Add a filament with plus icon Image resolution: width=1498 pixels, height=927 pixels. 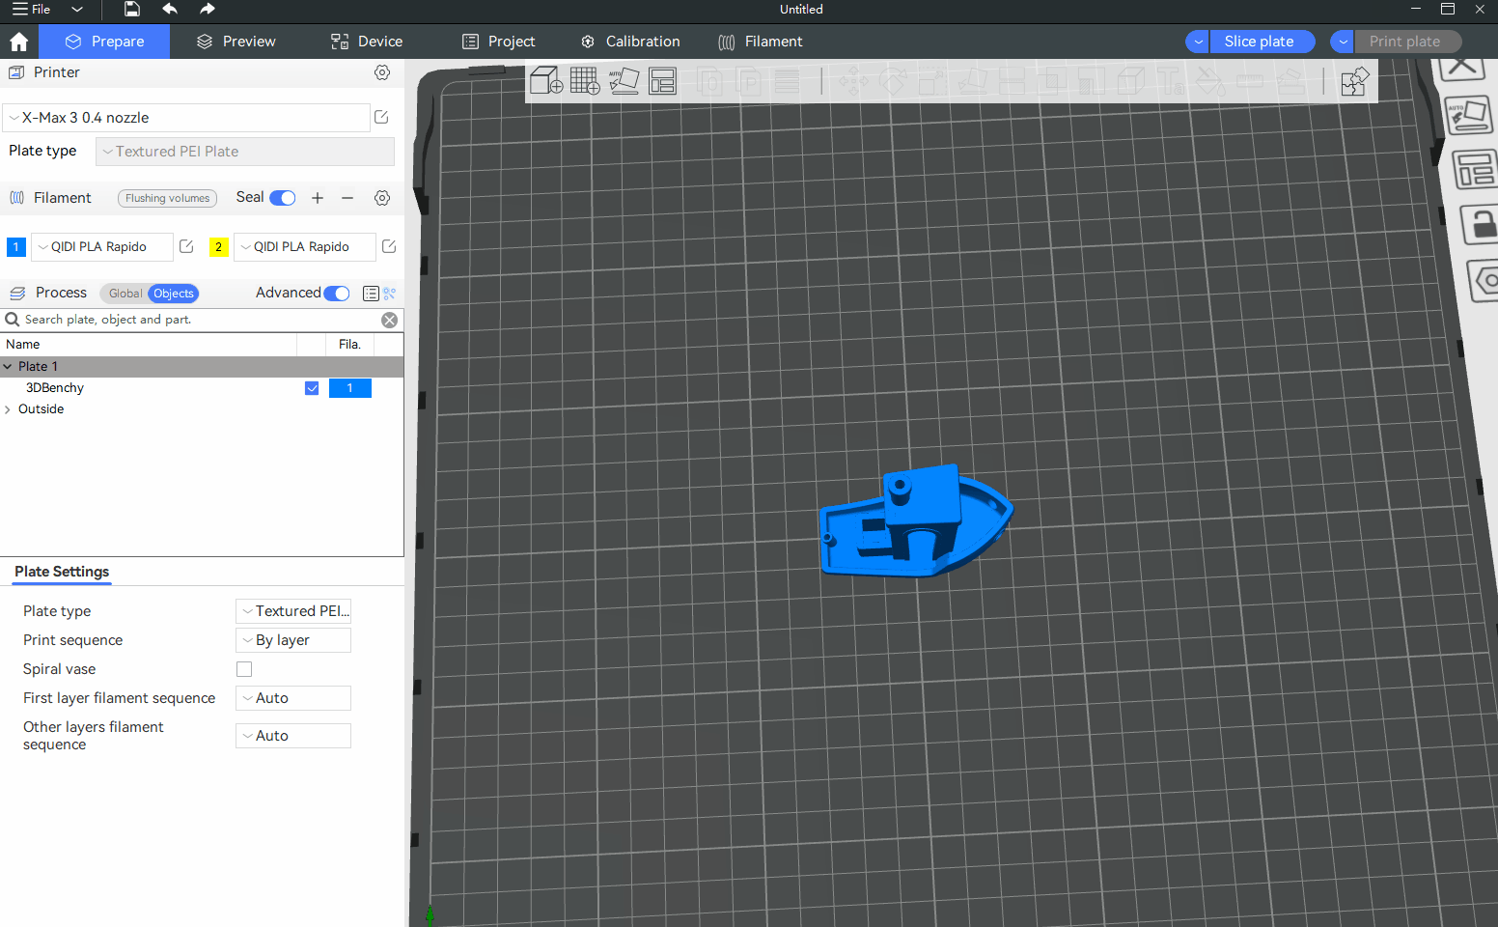318,198
